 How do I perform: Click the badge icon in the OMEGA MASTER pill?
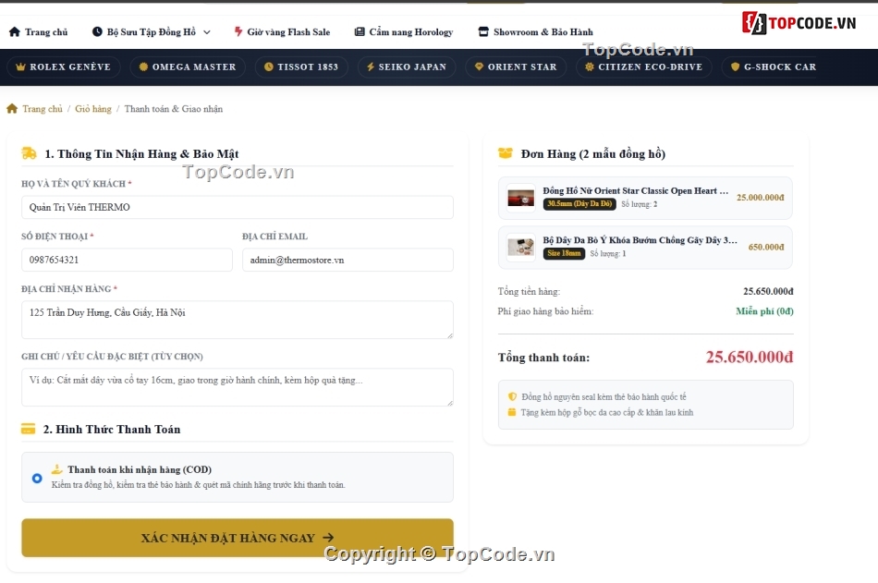click(x=143, y=67)
